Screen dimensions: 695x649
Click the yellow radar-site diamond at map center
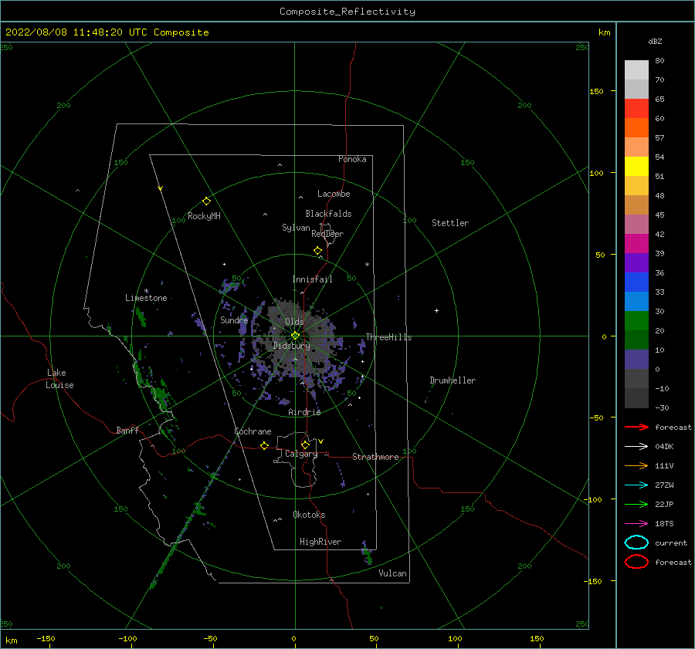295,336
